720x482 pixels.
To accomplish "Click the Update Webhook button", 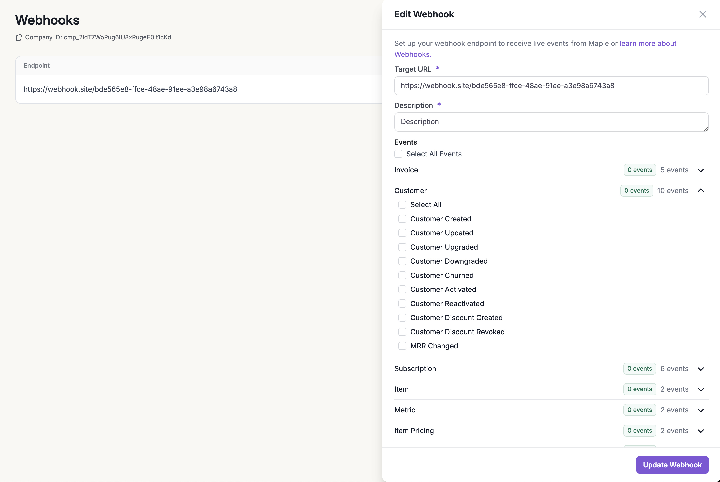I will [x=672, y=465].
